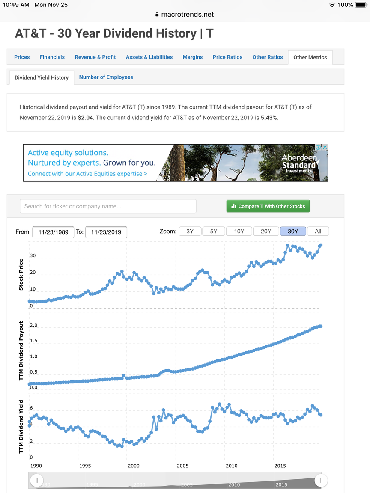Select the 5Y zoom option
The image size is (370, 493).
click(214, 232)
